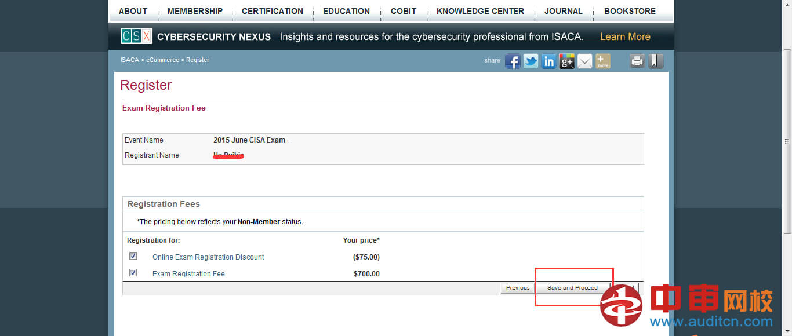Share the page on Google Plus
The height and width of the screenshot is (336, 792).
(566, 61)
